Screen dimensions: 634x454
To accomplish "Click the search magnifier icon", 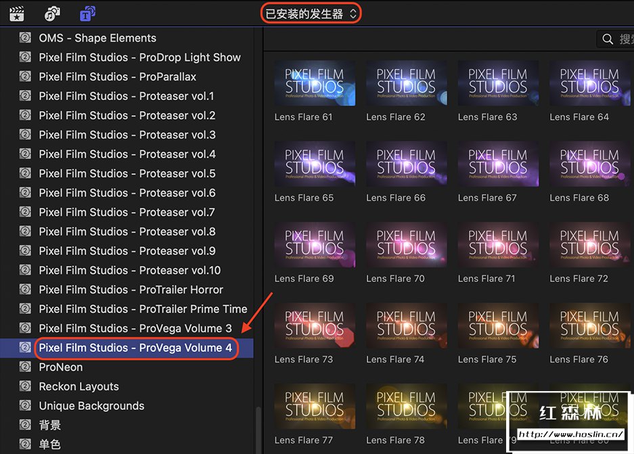I will (608, 39).
